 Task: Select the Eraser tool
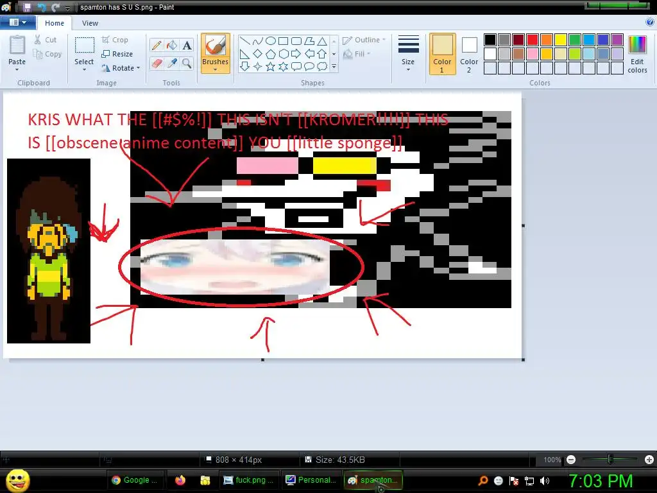157,64
